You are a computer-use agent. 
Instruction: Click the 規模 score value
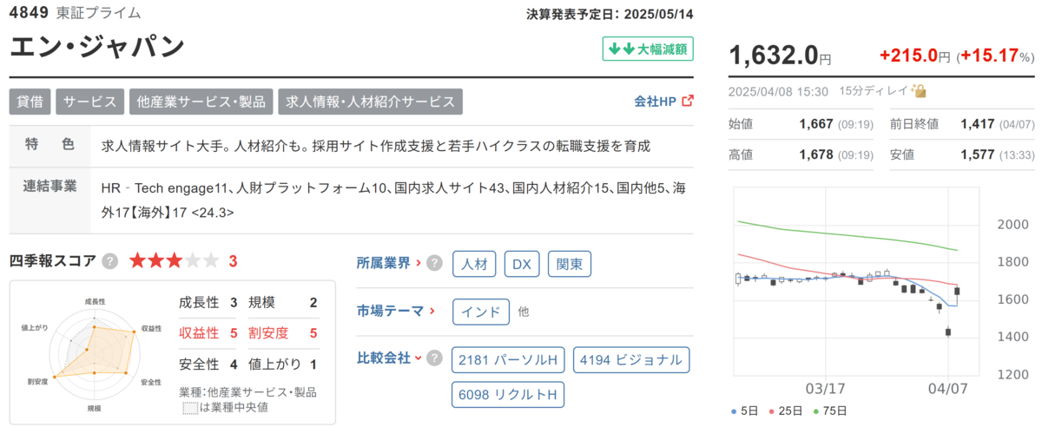[313, 302]
